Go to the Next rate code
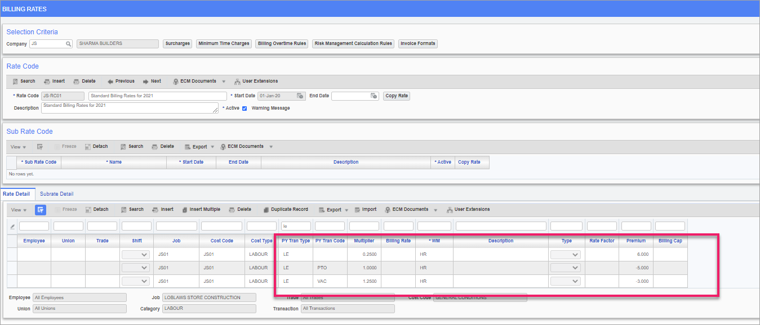Screen dimensions: 760x325 coord(152,81)
